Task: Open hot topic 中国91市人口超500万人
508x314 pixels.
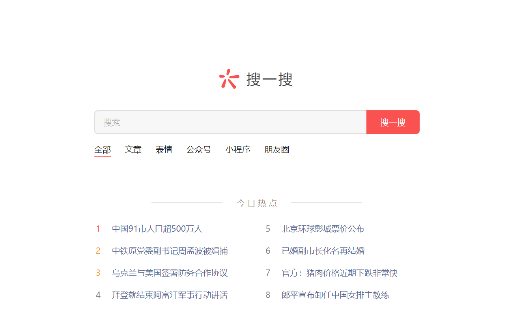Action: tap(157, 229)
